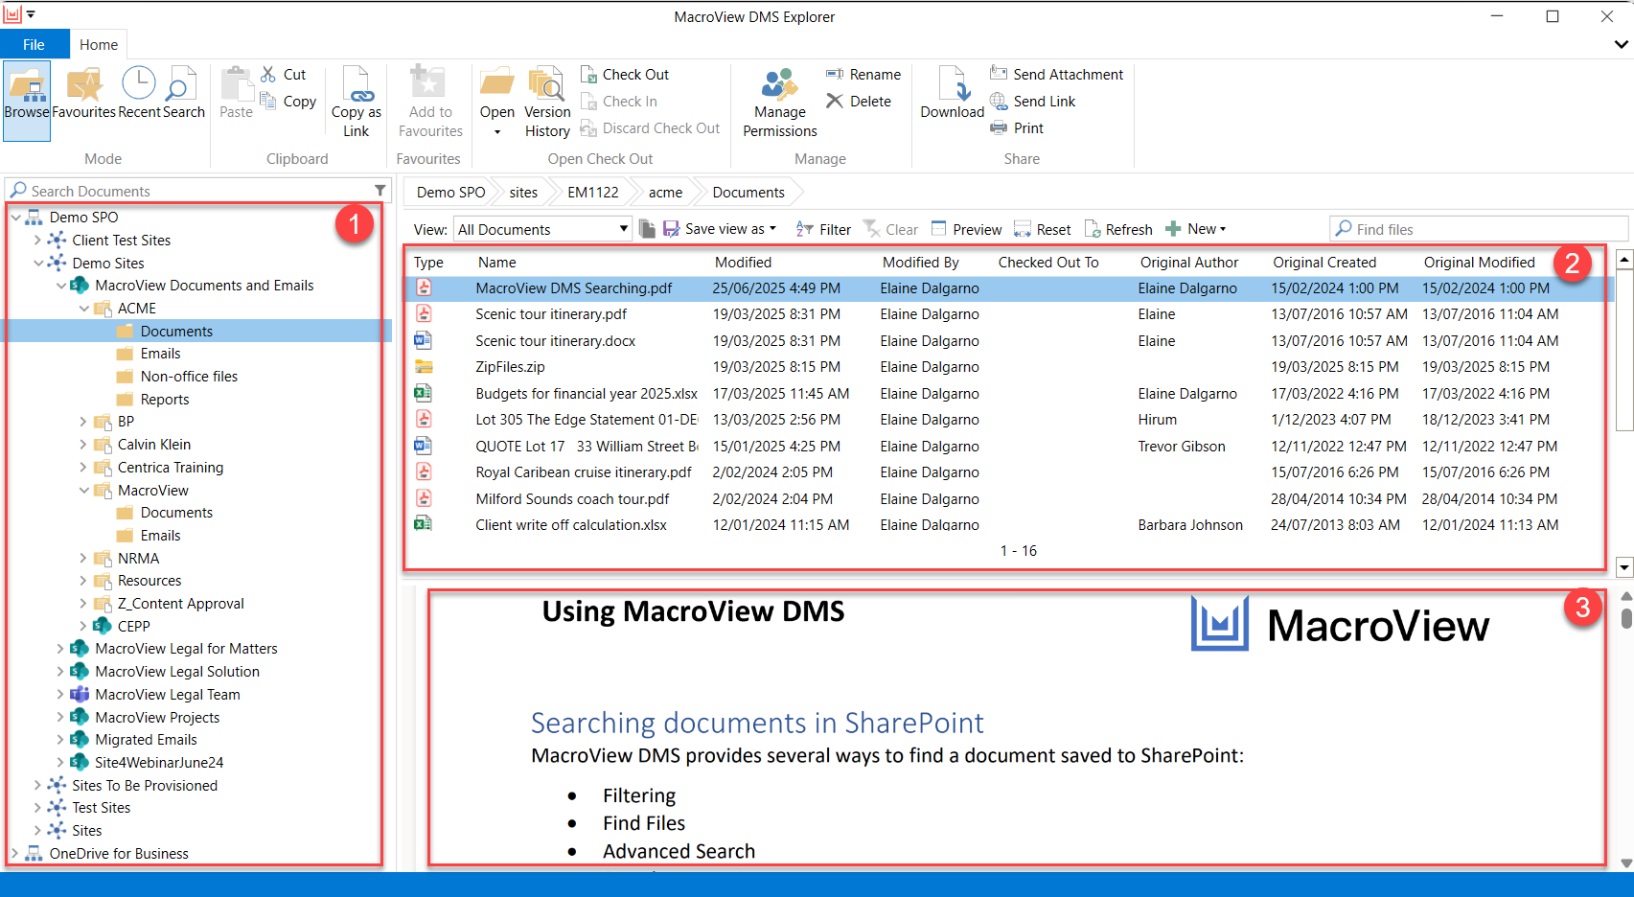1634x897 pixels.
Task: Click the Copy command
Action: coord(289,101)
